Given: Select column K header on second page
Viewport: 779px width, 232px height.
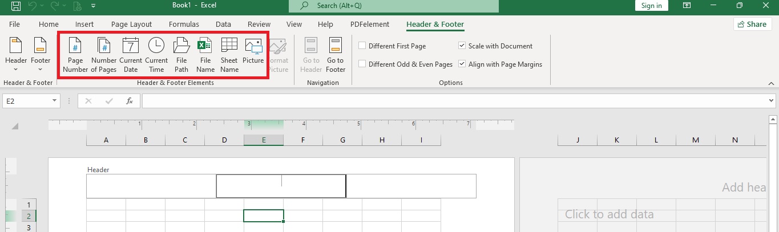Looking at the screenshot, I should coord(617,140).
